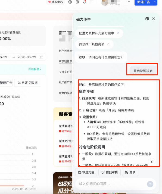This screenshot has width=162, height=194.
Task: Jump to bottom with double-chevron button
Action: [x=152, y=162]
